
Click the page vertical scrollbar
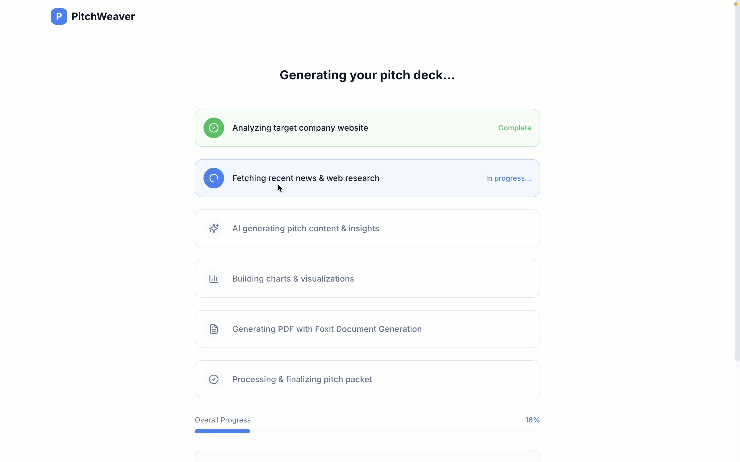point(737,183)
